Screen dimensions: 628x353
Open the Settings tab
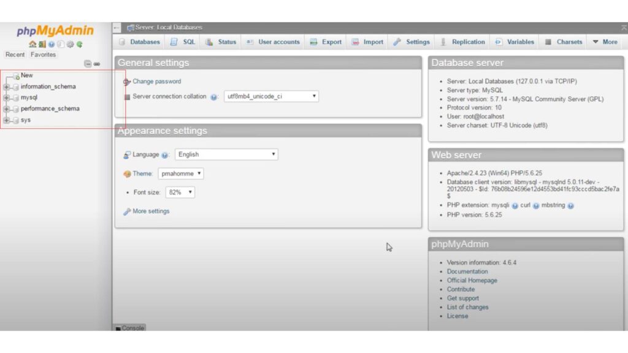pyautogui.click(x=412, y=42)
